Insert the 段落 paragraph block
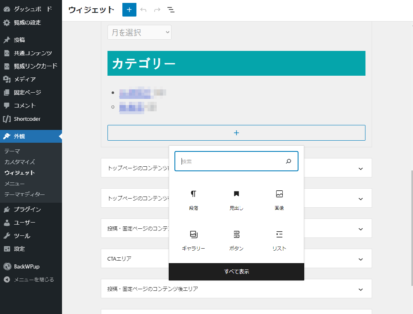Image resolution: width=413 pixels, height=314 pixels. 193,200
